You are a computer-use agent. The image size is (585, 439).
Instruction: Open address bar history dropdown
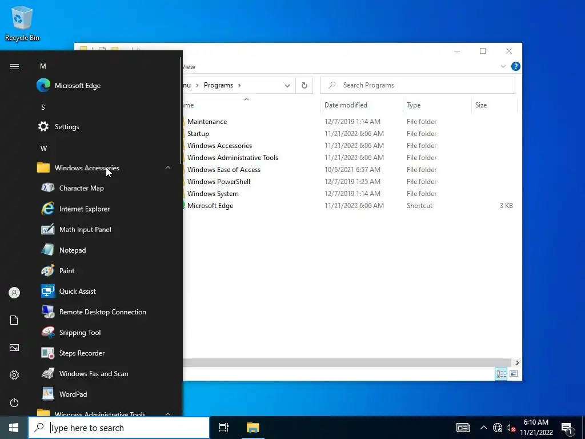point(287,86)
